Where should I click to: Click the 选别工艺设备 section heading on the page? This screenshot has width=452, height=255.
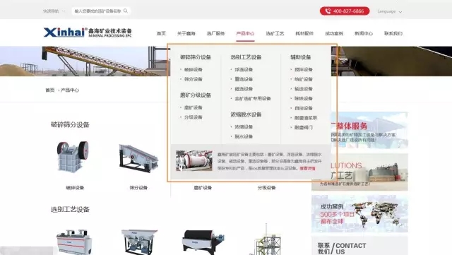click(70, 209)
